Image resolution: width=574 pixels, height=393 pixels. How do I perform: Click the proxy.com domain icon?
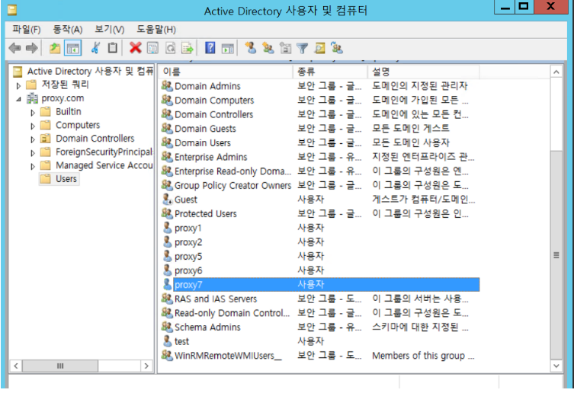coord(32,98)
